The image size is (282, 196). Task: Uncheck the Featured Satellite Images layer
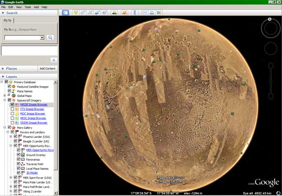click(9, 87)
